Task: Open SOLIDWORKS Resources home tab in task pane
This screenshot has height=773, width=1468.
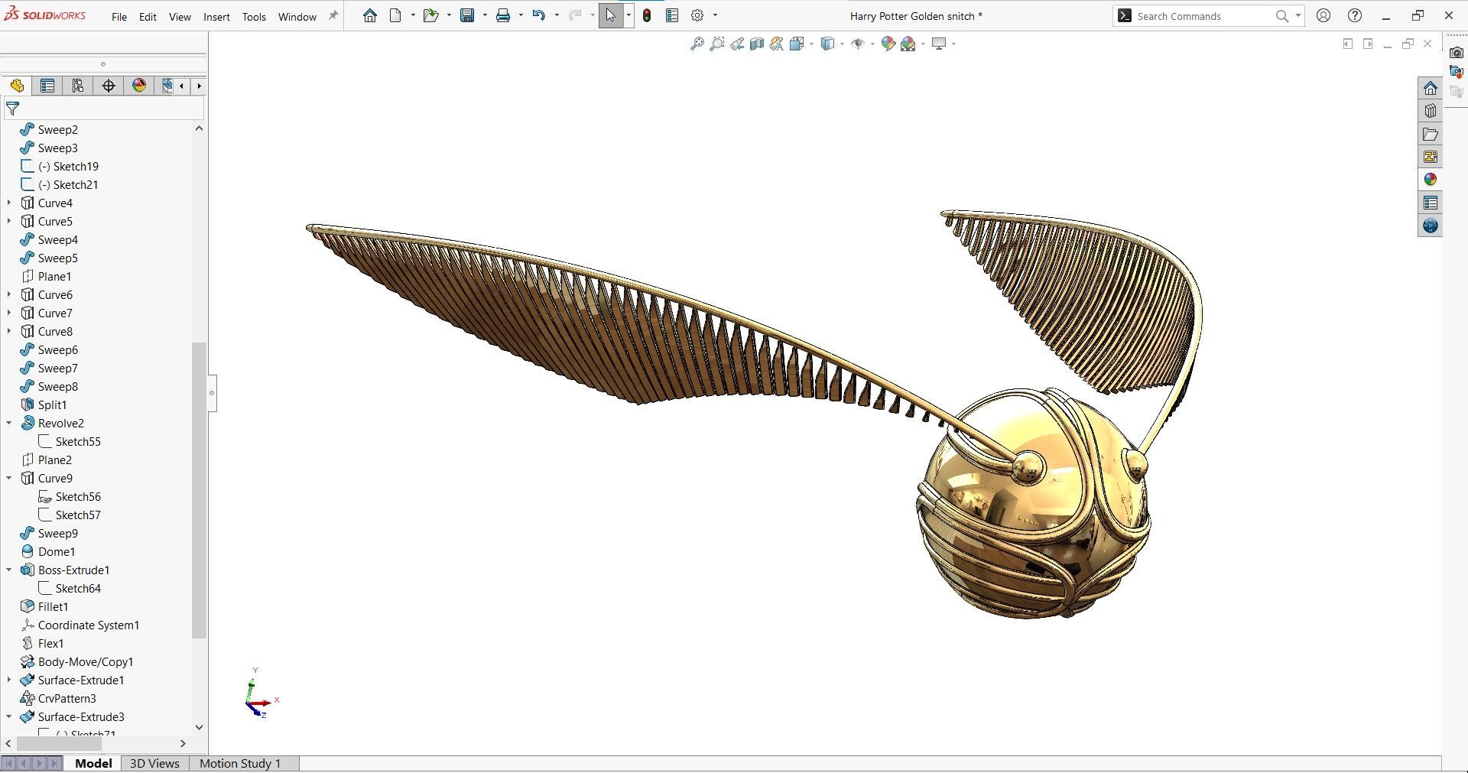Action: click(x=1431, y=88)
